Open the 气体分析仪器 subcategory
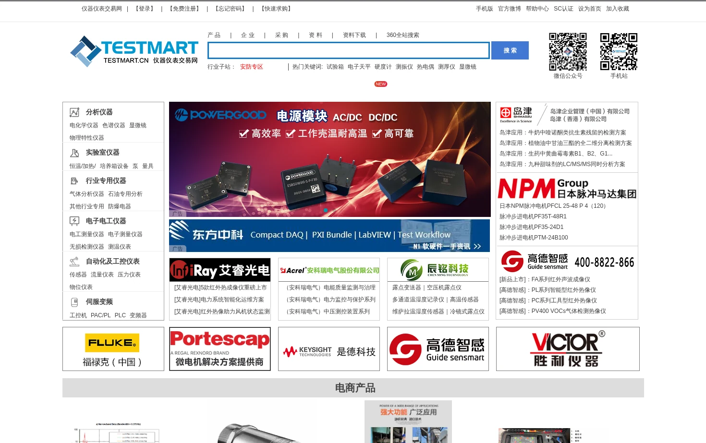This screenshot has width=706, height=443. point(87,194)
